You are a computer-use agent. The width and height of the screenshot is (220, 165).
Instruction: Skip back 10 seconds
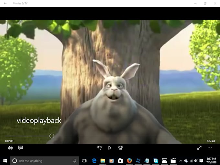(100, 148)
